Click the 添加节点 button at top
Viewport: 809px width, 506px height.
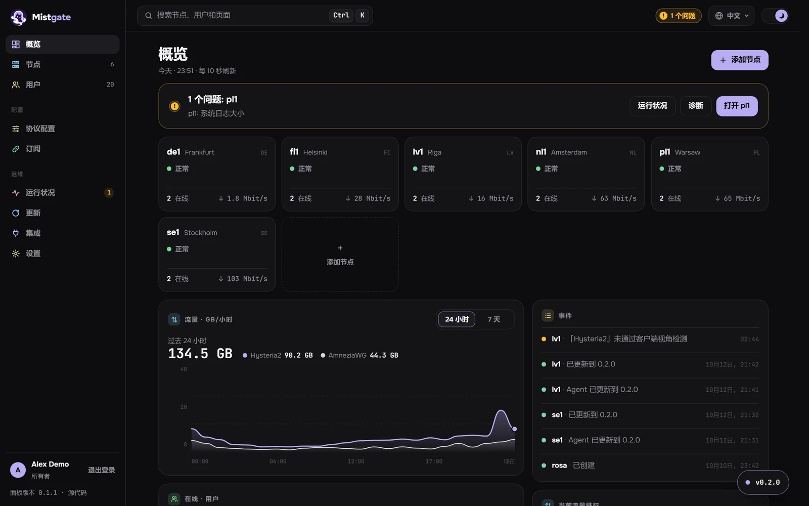pos(740,60)
